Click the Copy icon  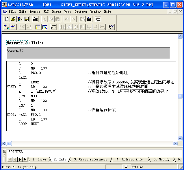click(x=51, y=19)
